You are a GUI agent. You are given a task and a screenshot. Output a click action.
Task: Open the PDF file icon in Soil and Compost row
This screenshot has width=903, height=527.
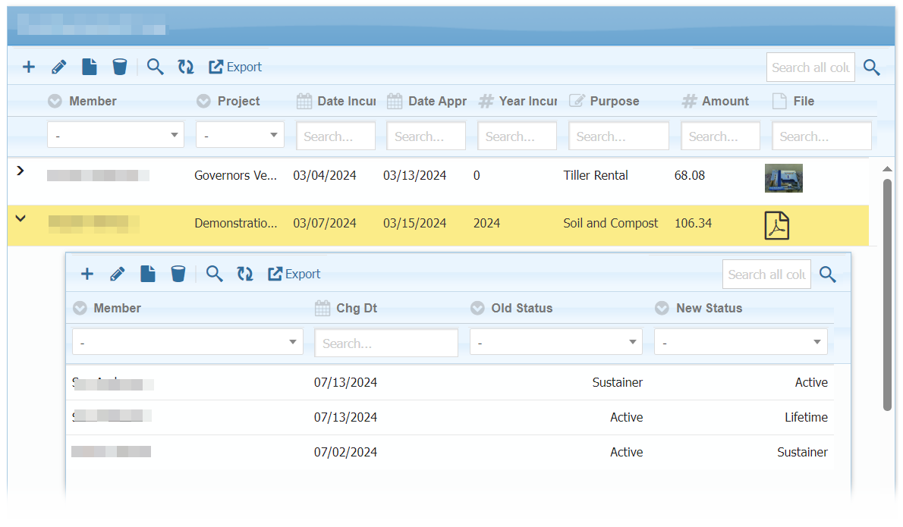point(777,225)
